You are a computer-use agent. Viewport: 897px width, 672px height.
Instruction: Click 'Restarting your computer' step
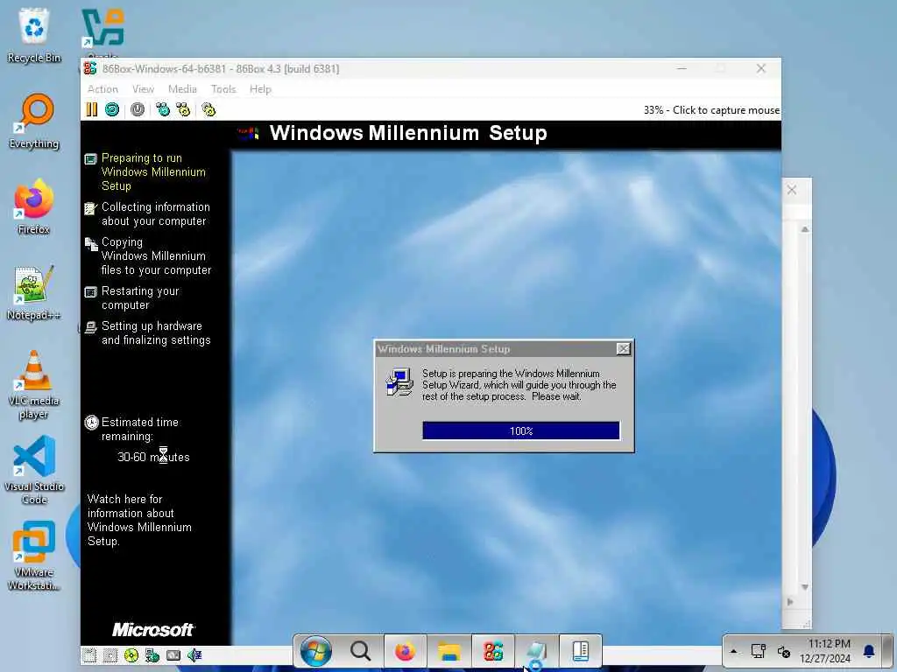(x=139, y=297)
